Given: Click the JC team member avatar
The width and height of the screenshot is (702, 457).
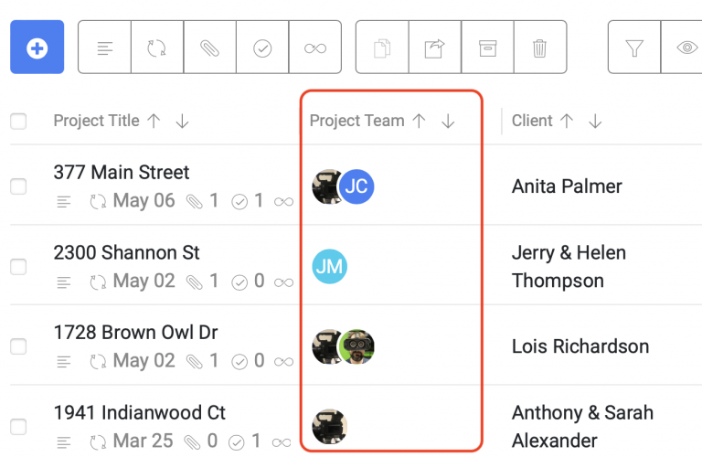Looking at the screenshot, I should click(x=356, y=187).
